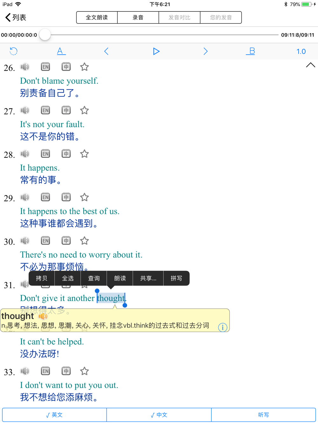
Task: Play audio for sentence 28
Action: 25,154
